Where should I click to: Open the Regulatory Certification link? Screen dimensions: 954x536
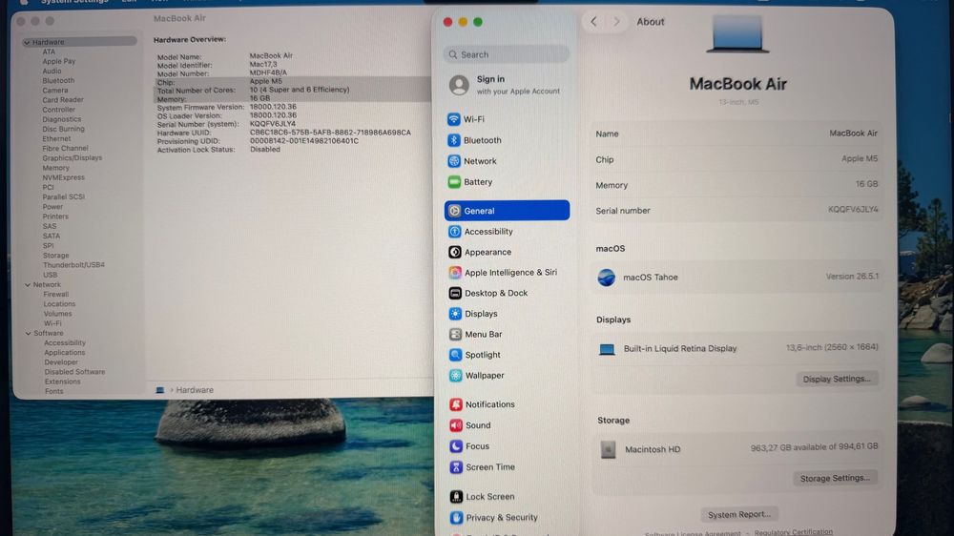pyautogui.click(x=794, y=532)
